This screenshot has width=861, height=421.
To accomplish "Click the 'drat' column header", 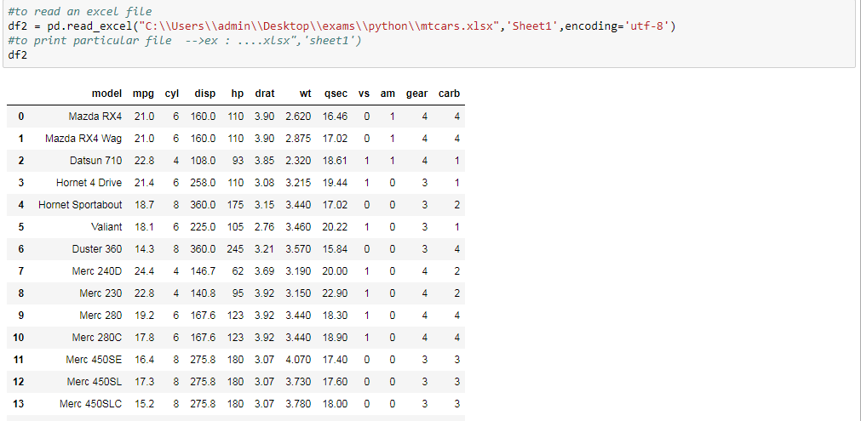I will tap(265, 94).
